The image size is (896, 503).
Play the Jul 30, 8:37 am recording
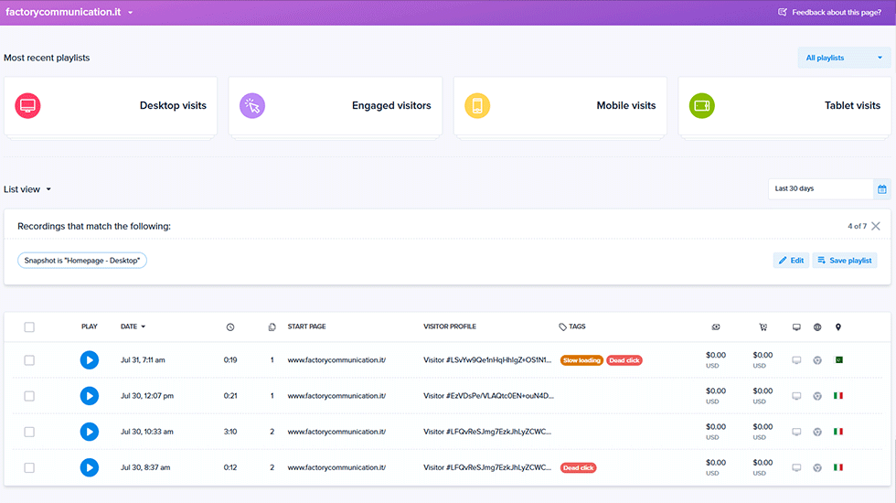coord(90,467)
